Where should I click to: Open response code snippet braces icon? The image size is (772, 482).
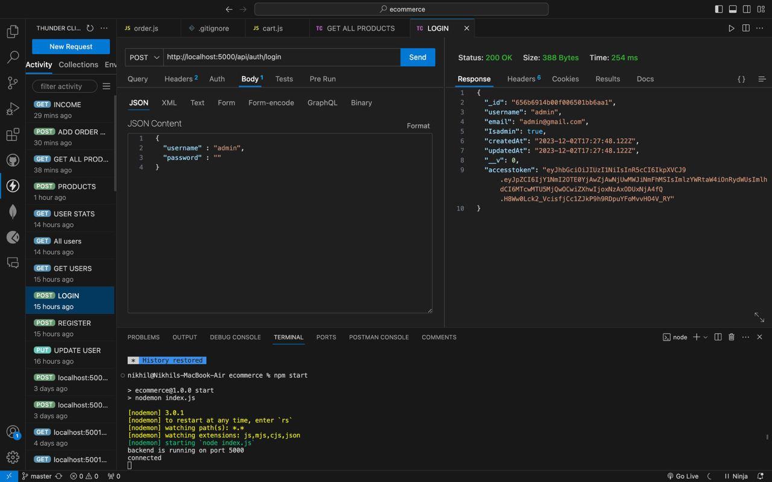click(741, 79)
